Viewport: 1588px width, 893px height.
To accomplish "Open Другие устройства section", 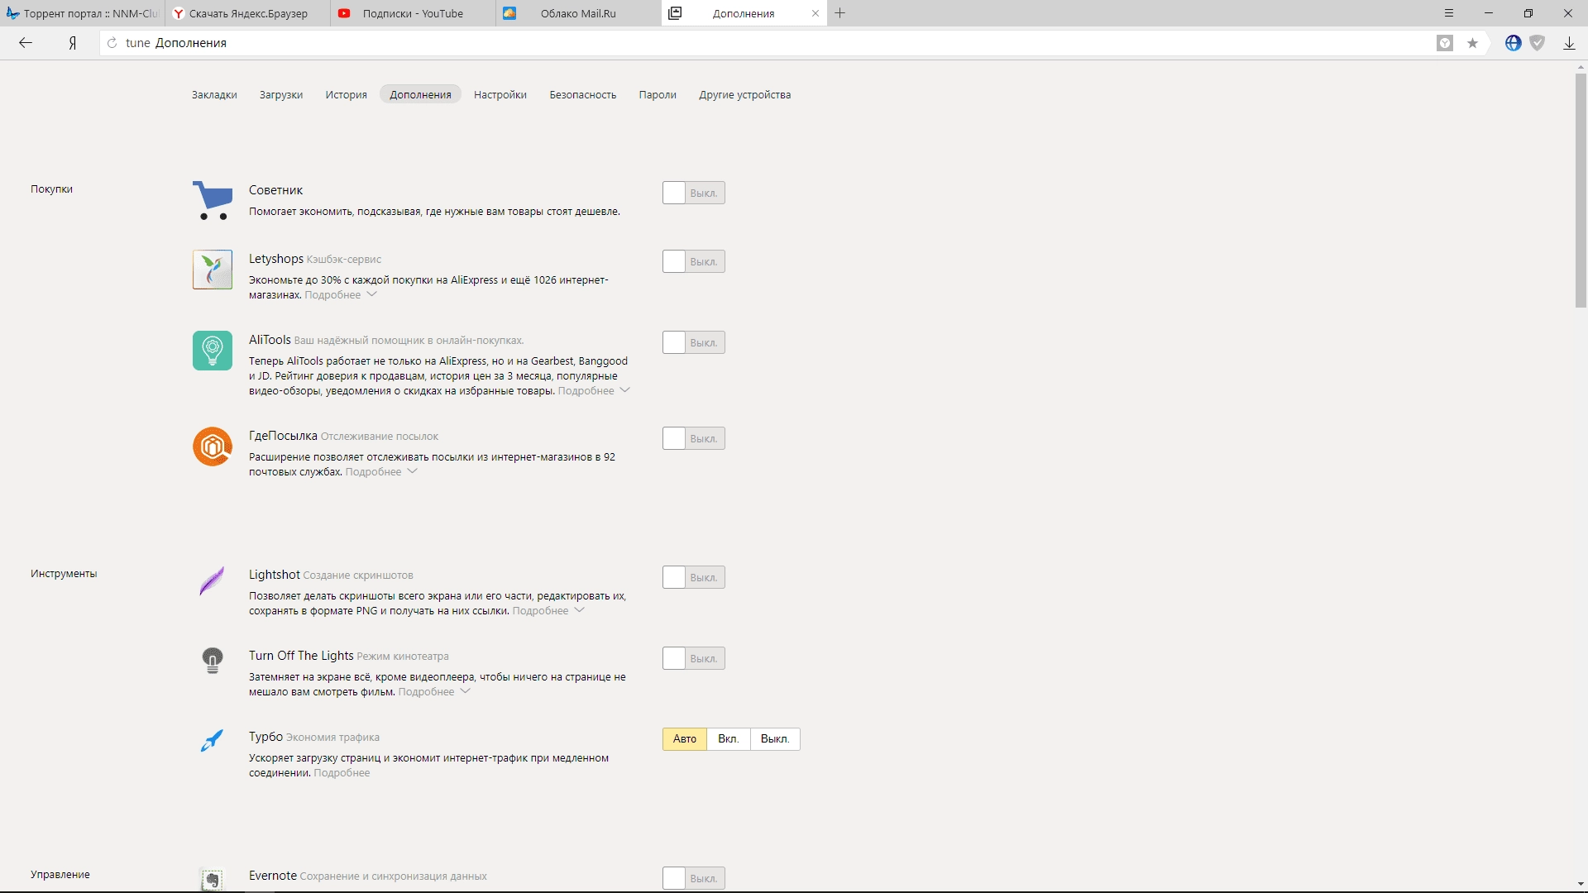I will [x=745, y=95].
